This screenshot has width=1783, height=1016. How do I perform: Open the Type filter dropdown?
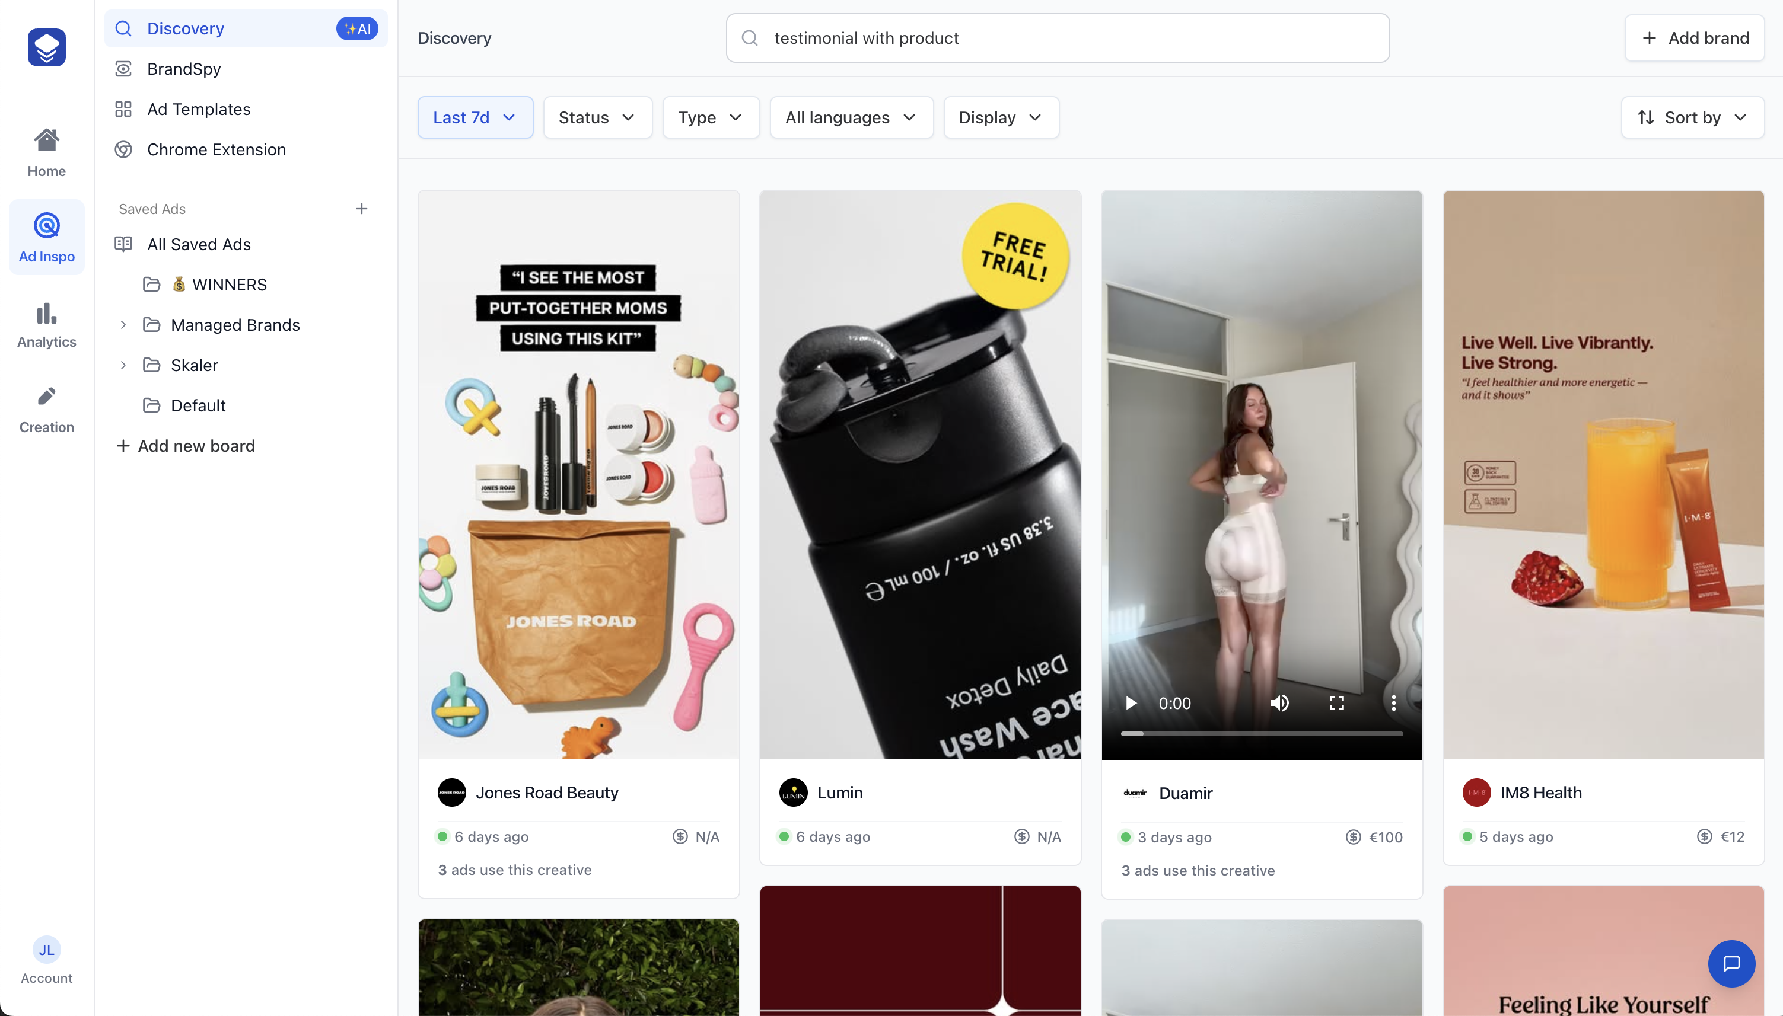coord(711,117)
